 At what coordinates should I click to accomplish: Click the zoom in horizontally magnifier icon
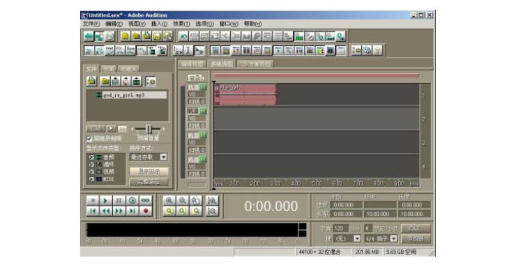[x=169, y=200]
